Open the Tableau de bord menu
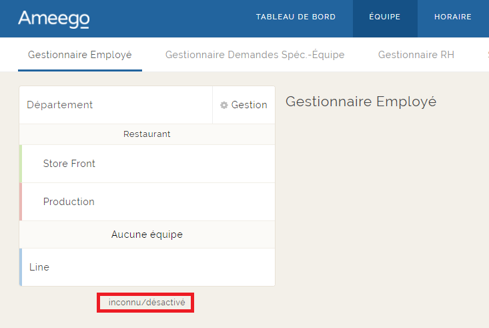 tap(296, 17)
